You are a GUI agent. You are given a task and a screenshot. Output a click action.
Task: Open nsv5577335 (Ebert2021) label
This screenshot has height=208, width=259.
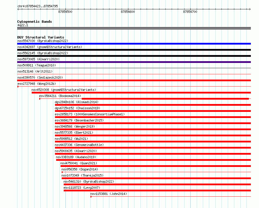(74, 133)
